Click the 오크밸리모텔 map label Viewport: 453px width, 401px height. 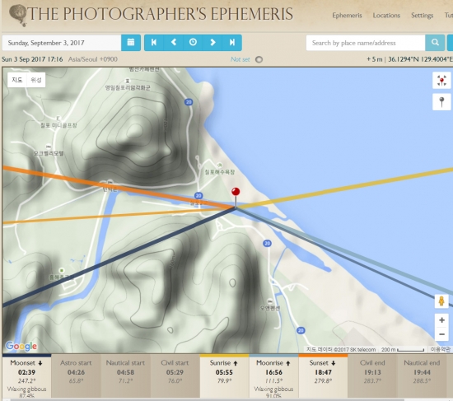49,153
